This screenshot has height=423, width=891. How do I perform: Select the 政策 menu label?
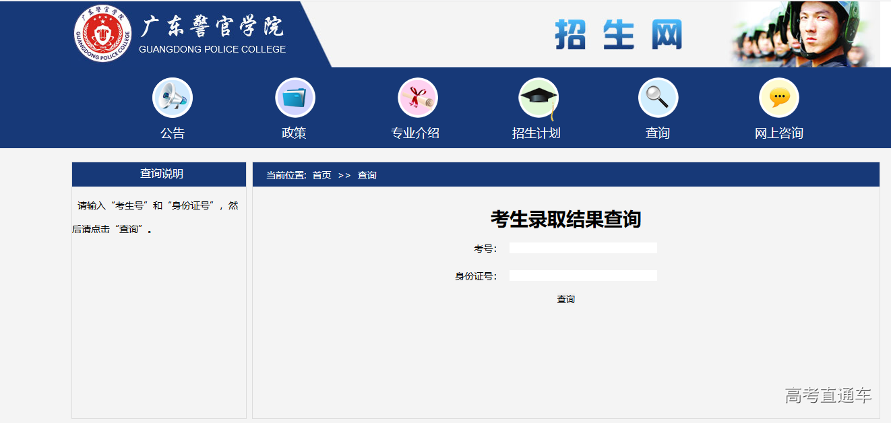coord(295,133)
